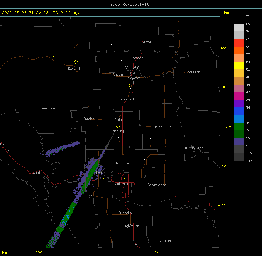Screen dimensions: 262x256
Task: Click the Banff label on the map
Action: [38, 172]
